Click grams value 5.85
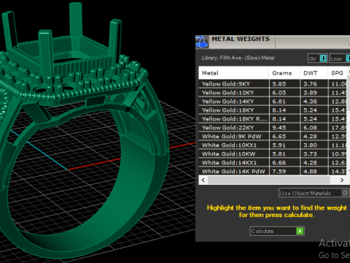This screenshot has width=350, height=263. (279, 84)
